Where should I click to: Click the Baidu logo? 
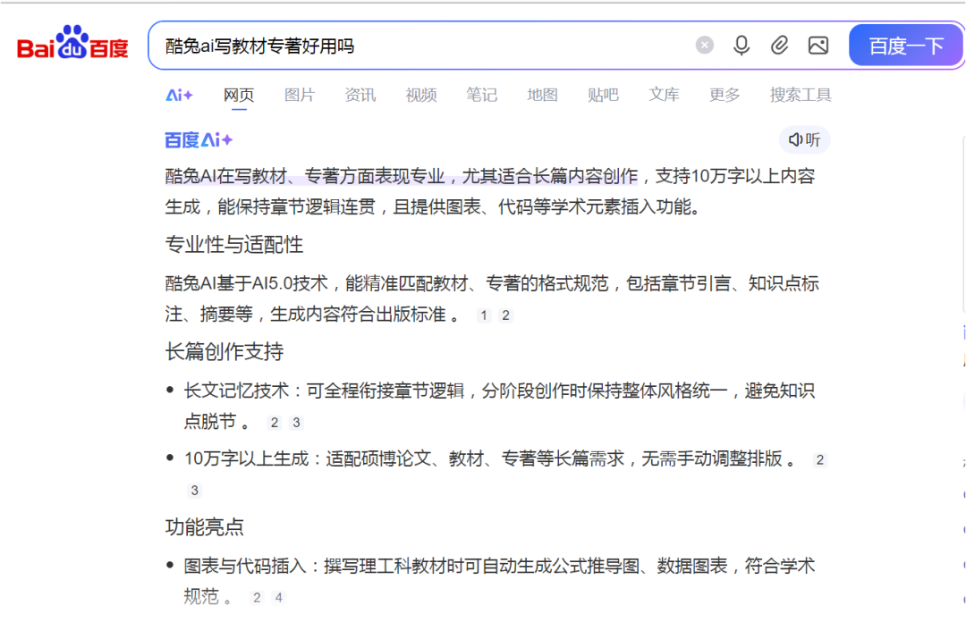(72, 44)
